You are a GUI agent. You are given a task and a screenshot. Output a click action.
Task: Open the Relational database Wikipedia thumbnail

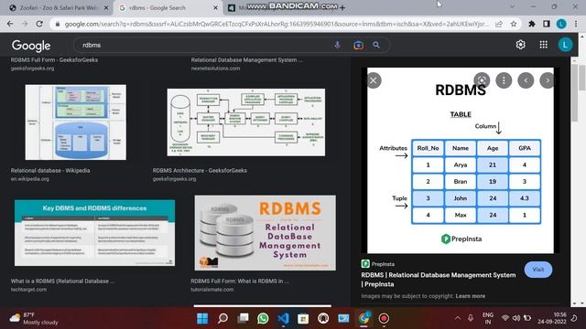coord(75,122)
